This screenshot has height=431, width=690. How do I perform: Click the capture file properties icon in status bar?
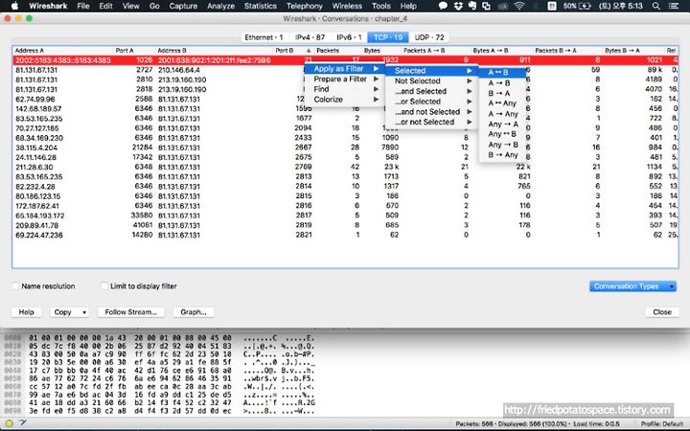[x=22, y=423]
